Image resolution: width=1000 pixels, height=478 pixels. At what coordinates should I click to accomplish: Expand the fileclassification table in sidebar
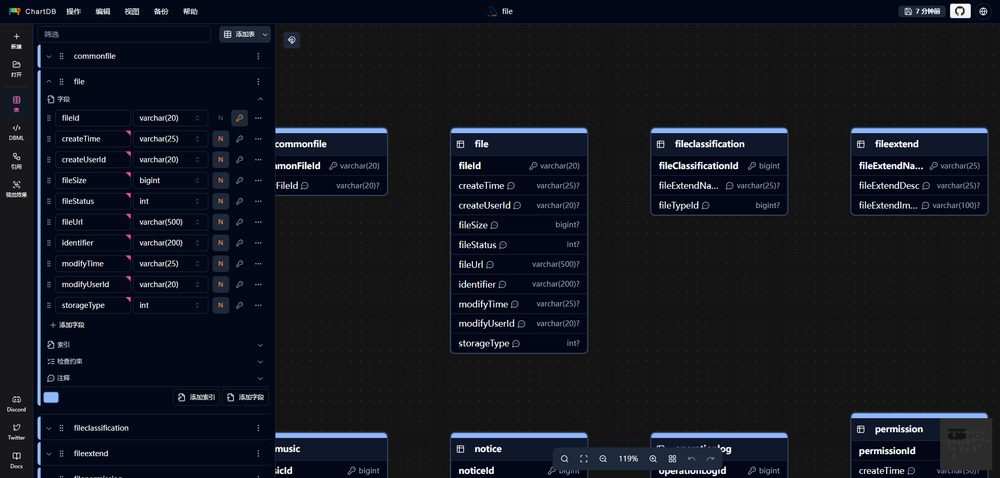click(x=49, y=428)
